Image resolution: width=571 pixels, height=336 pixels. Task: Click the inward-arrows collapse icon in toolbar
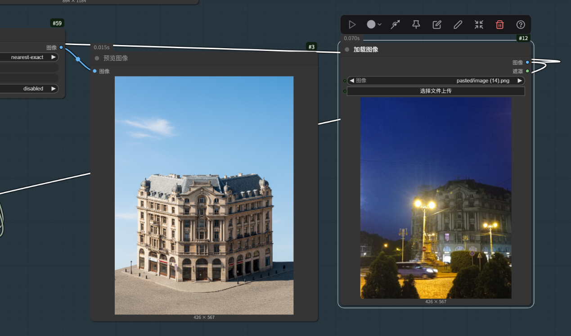click(479, 25)
